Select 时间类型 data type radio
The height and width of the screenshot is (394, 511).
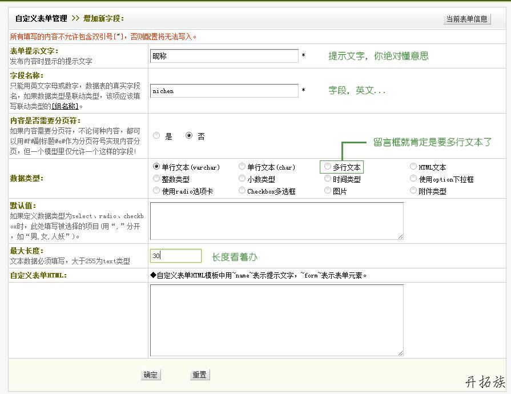[328, 178]
